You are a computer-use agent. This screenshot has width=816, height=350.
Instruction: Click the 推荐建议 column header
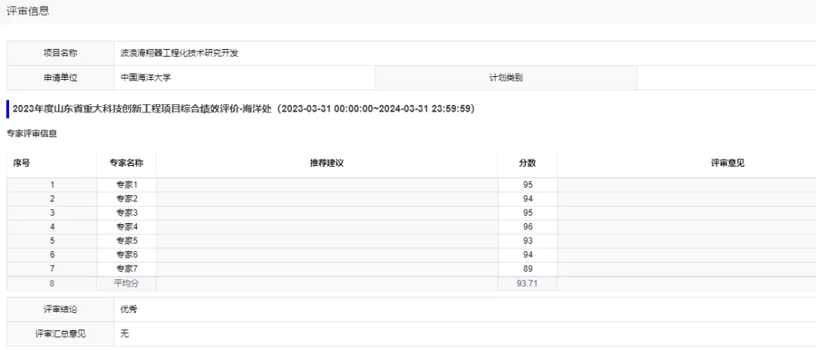click(x=326, y=163)
